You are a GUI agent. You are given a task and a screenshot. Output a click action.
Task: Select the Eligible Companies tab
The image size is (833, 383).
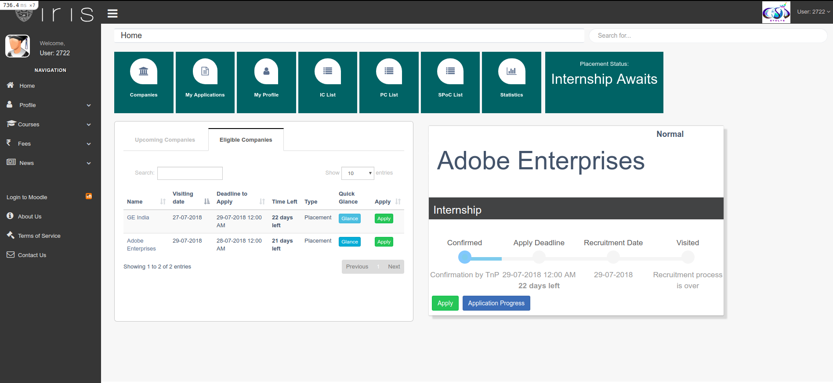click(x=246, y=140)
